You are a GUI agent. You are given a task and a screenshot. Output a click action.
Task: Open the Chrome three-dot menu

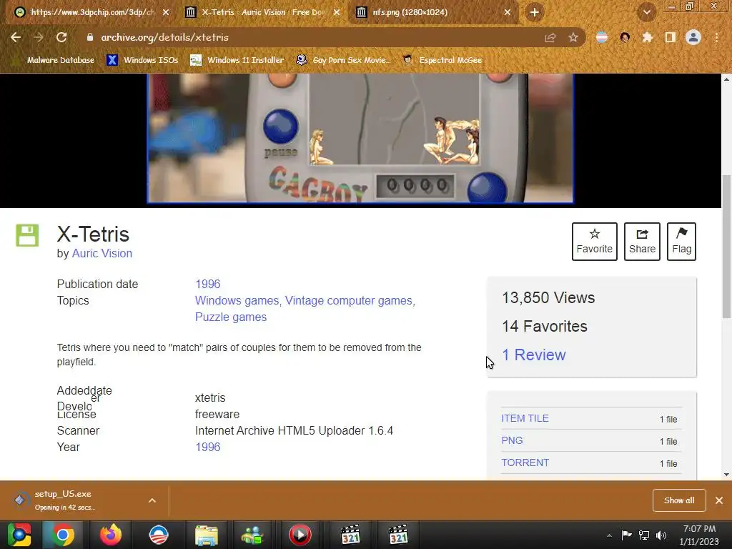pos(716,37)
